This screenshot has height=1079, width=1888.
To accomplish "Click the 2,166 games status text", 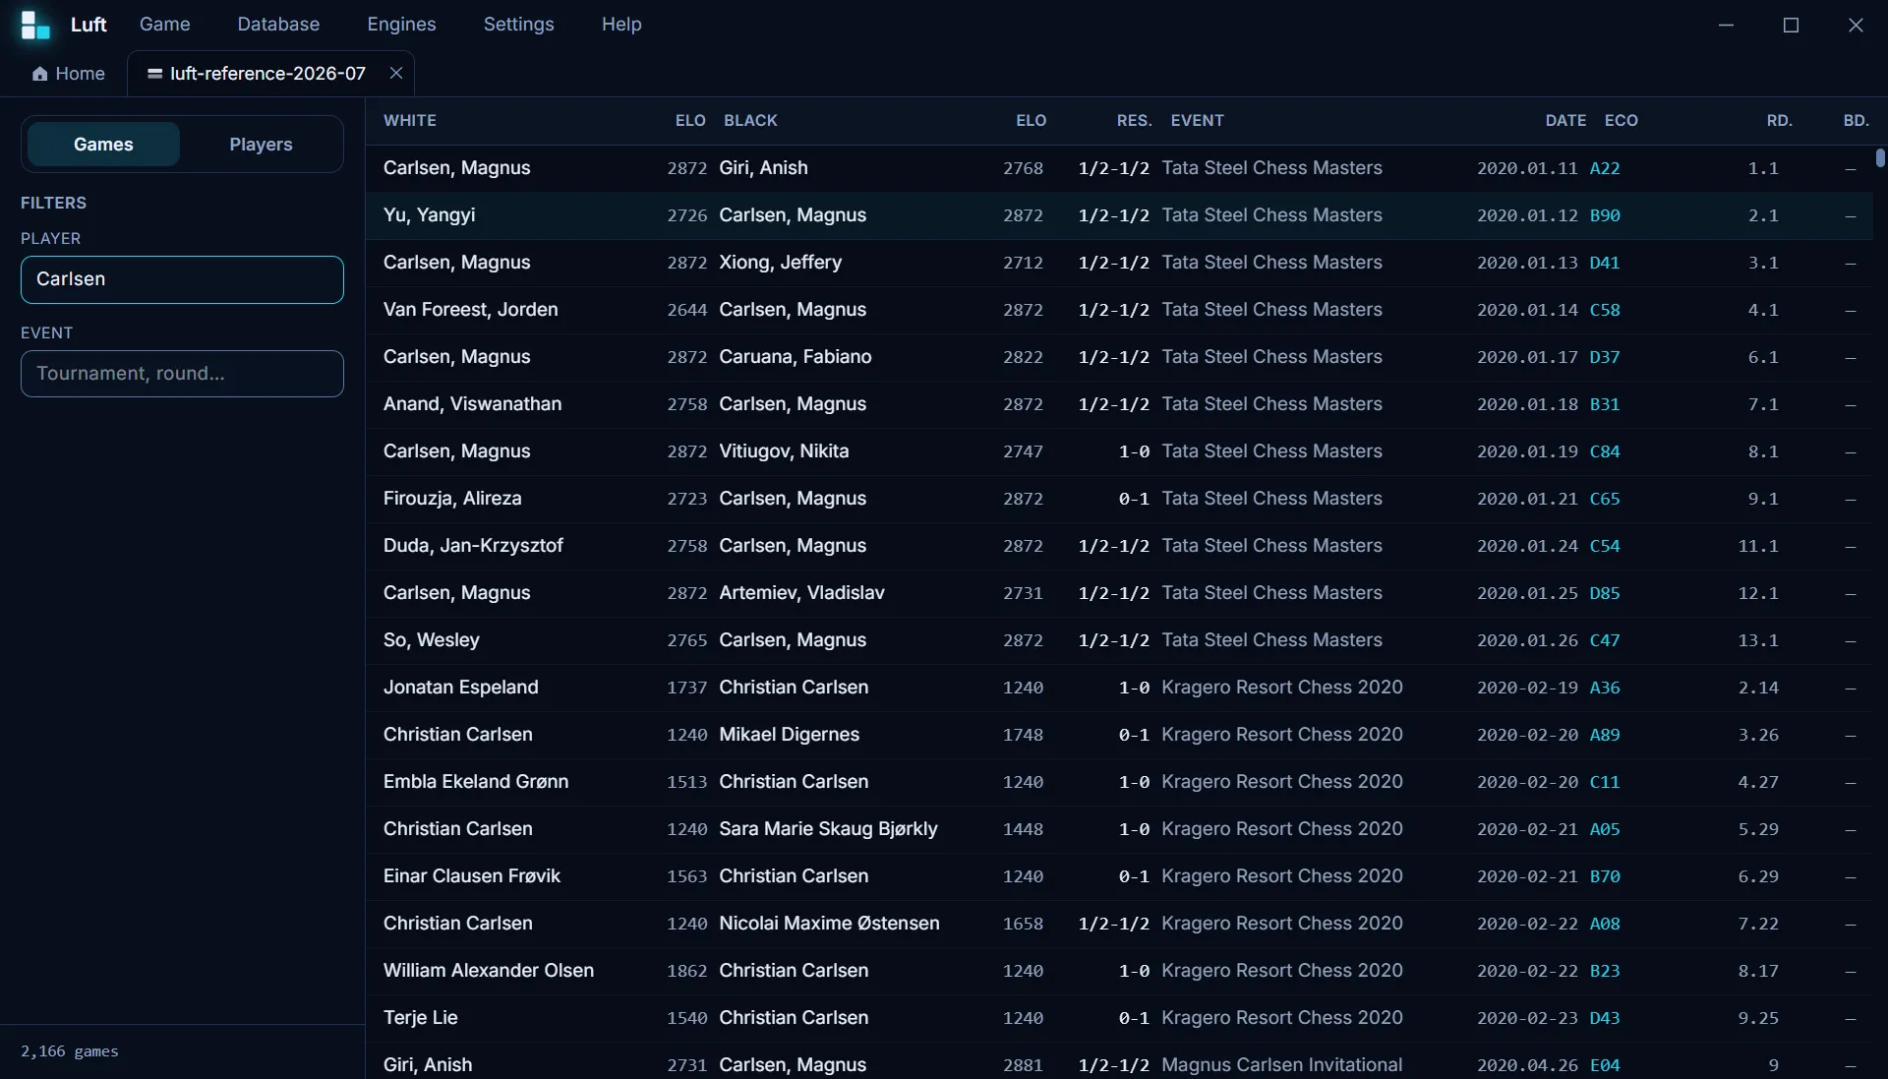I will 70,1051.
